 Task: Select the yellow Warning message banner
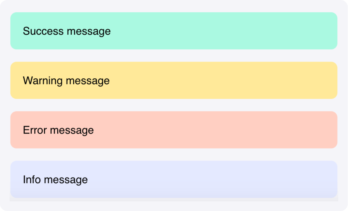[174, 80]
